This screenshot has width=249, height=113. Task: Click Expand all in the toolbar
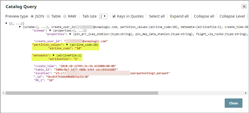(179, 16)
